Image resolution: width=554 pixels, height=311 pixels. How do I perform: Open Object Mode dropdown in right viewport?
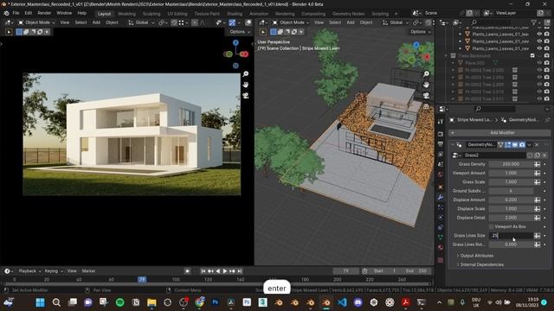click(x=291, y=22)
